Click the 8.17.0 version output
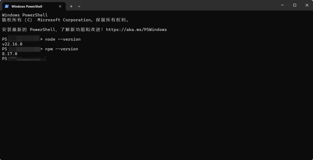313x160 pixels. click(10, 54)
